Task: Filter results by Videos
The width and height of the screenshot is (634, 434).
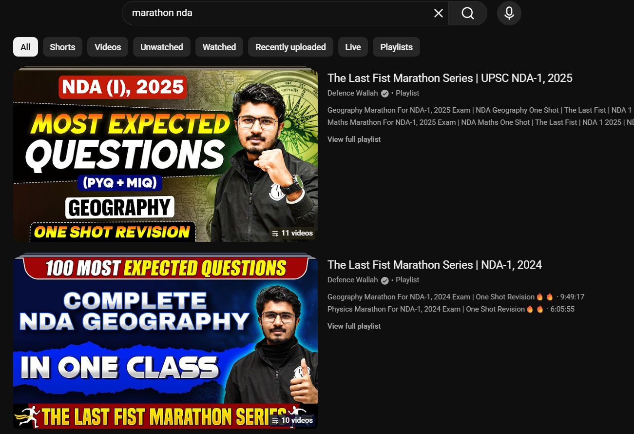Action: [108, 47]
